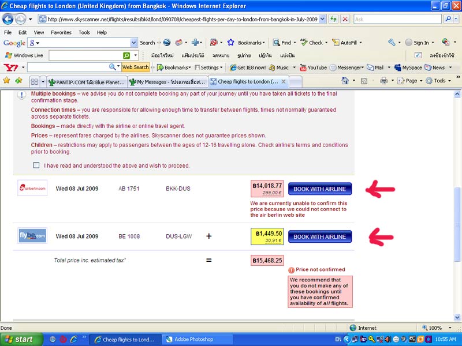Viewport: 462px width, 346px height.
Task: Click the red Stop loading icon
Action: tap(345, 20)
